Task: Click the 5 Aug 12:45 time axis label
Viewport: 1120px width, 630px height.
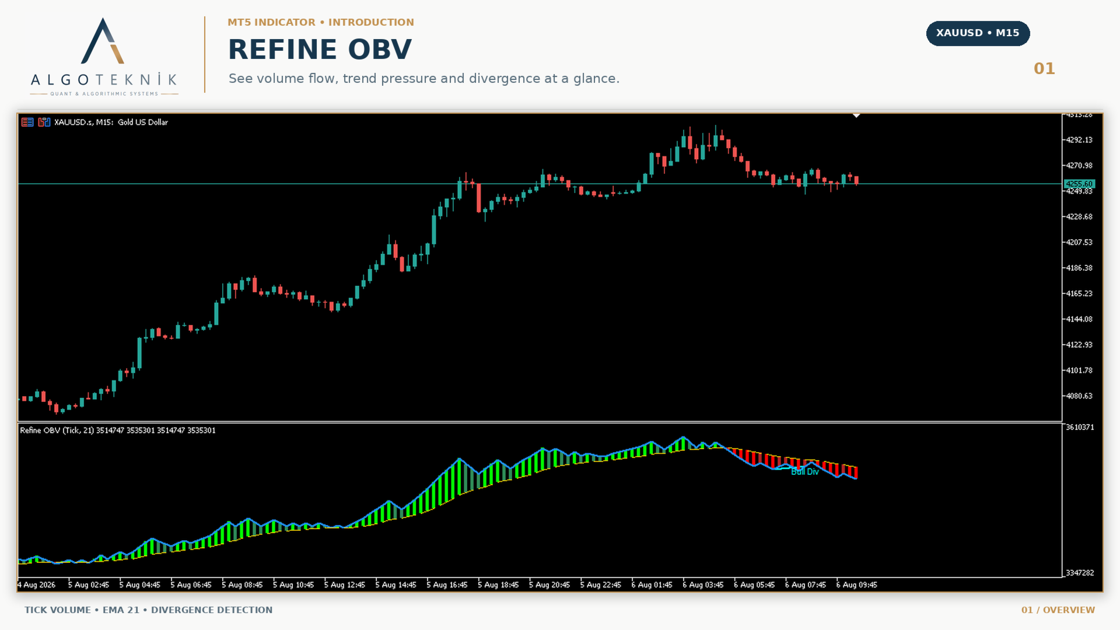Action: 345,584
